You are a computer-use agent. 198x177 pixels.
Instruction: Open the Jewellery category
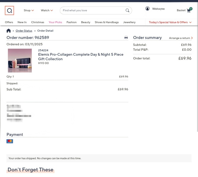(129, 22)
